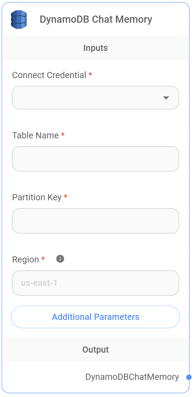Click the DynamoDBChatMemory output label

(x=132, y=377)
